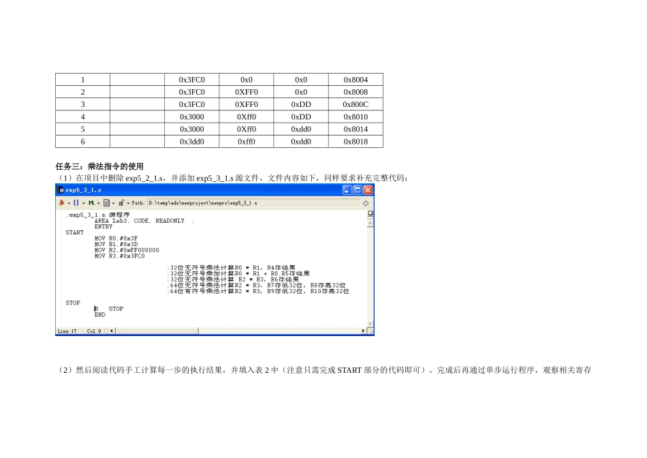Expand the arrow beside functions braces icon
This screenshot has width=647, height=458.
pos(83,203)
